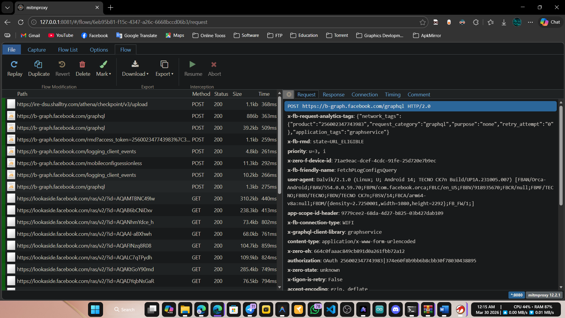The width and height of the screenshot is (565, 318).
Task: Close the flow details panel
Action: click(x=289, y=94)
